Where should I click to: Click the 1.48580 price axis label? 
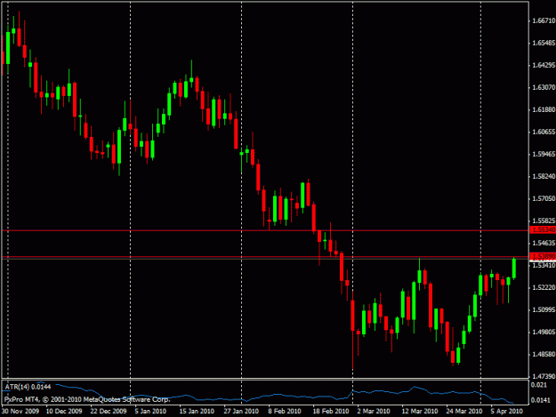pos(544,354)
